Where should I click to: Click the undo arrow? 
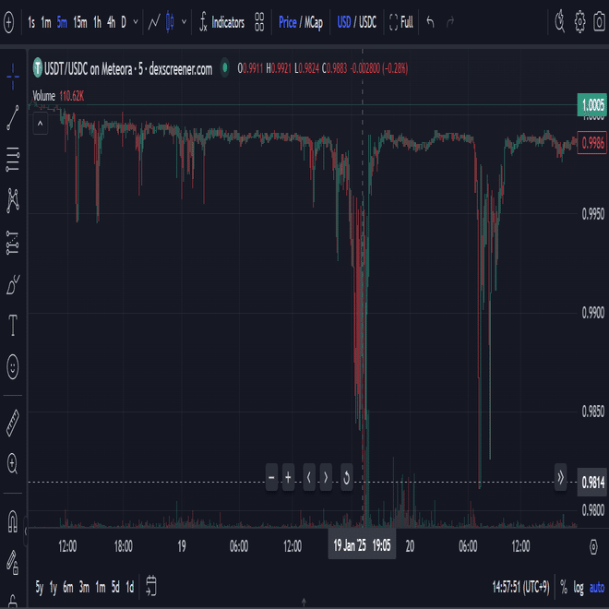[430, 22]
